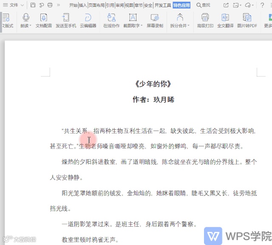Click the text 挡光线。
The width and height of the screenshot is (272, 245).
[60, 208]
